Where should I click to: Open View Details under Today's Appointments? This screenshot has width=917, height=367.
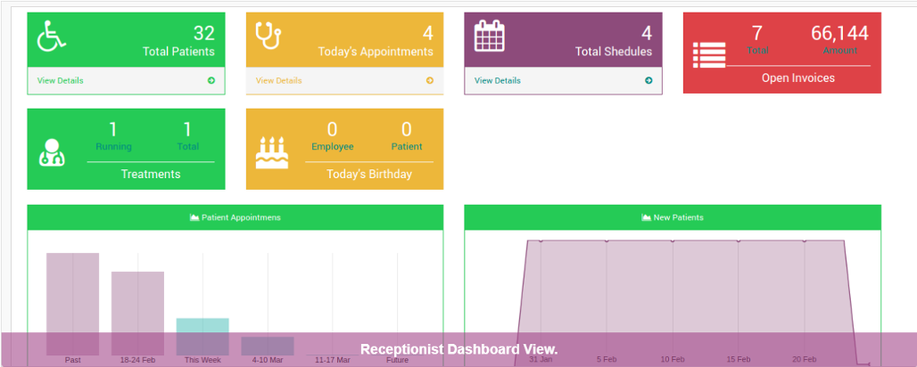279,81
